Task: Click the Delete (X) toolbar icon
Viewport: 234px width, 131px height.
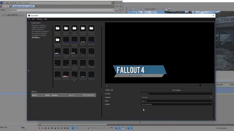Action: [88, 128]
